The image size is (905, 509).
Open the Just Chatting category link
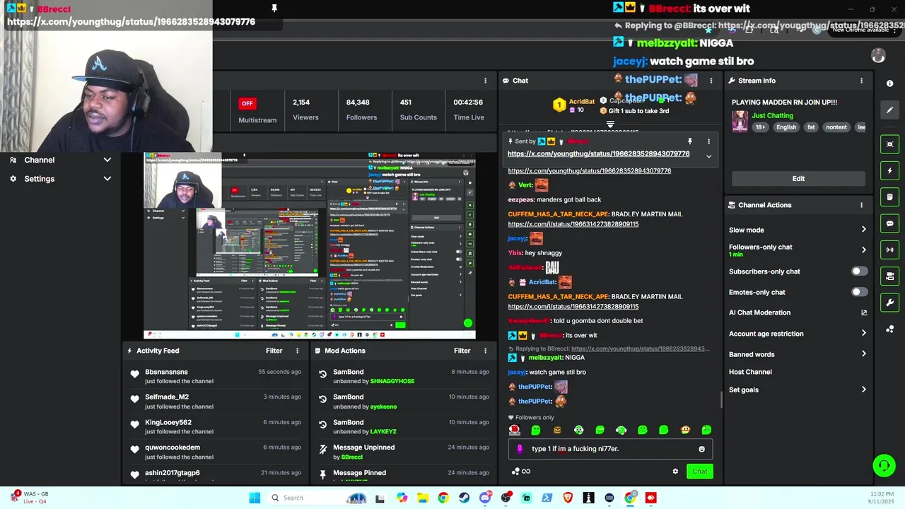pos(772,116)
